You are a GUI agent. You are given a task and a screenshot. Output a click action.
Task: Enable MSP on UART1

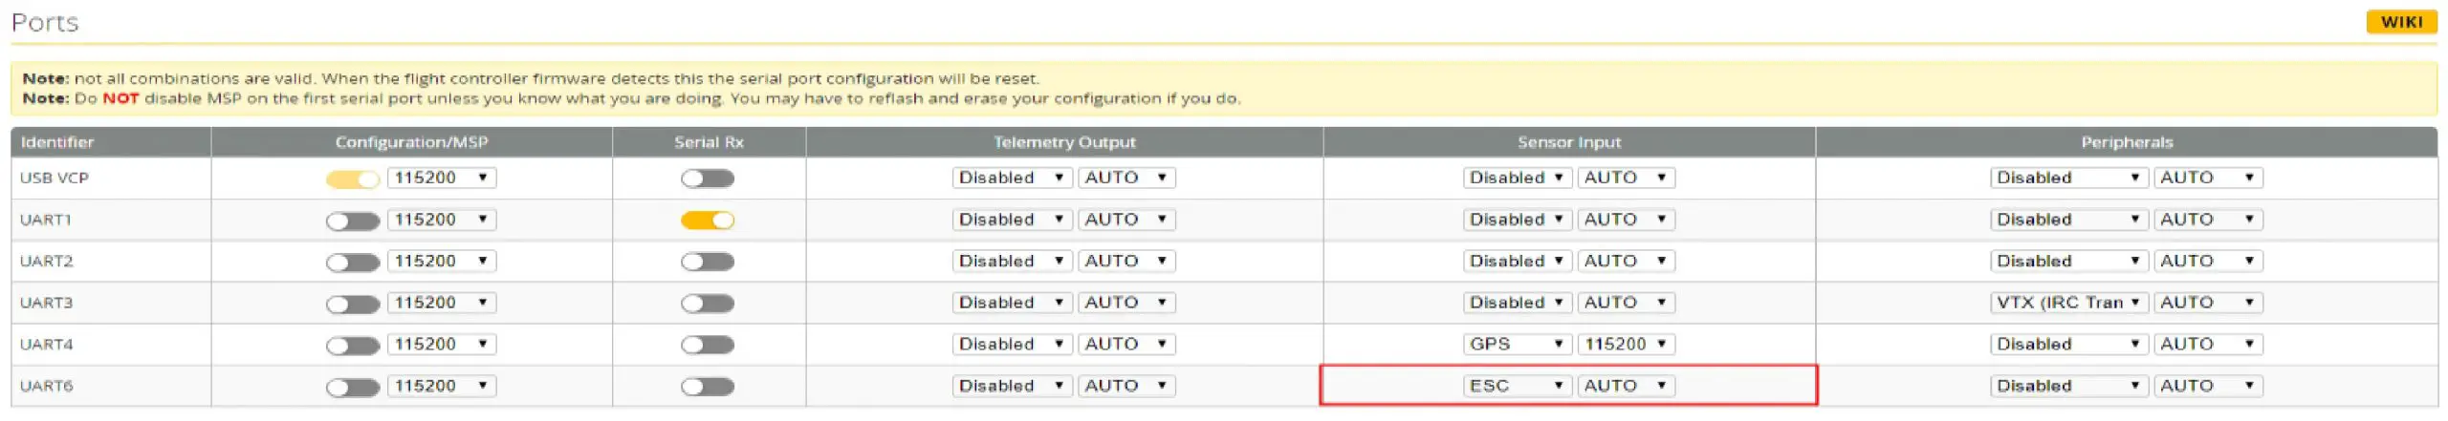coord(353,221)
